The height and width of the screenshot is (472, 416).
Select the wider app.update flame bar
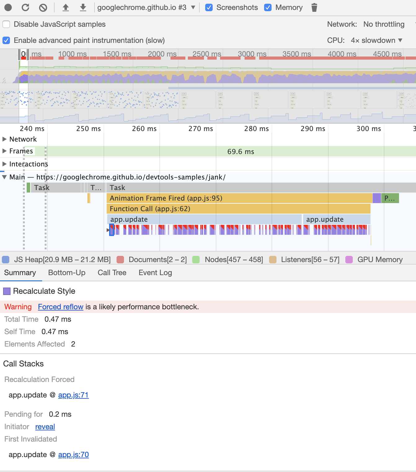pos(205,219)
